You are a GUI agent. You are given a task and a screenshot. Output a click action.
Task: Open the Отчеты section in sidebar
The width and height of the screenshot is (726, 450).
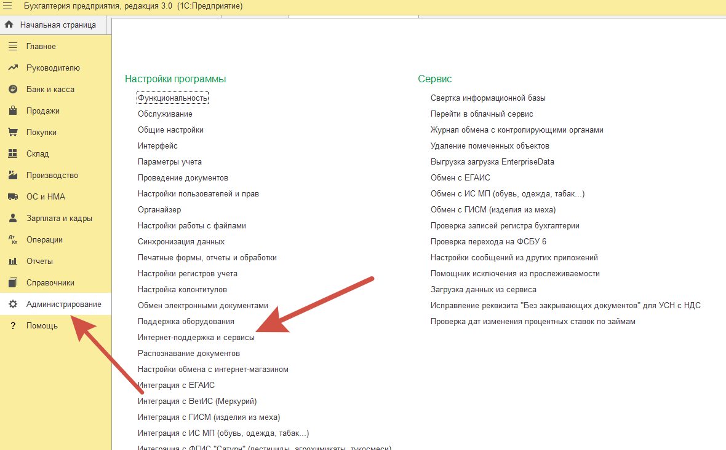[x=39, y=262]
